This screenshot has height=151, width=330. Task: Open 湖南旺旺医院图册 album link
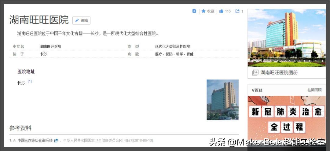[279, 72]
